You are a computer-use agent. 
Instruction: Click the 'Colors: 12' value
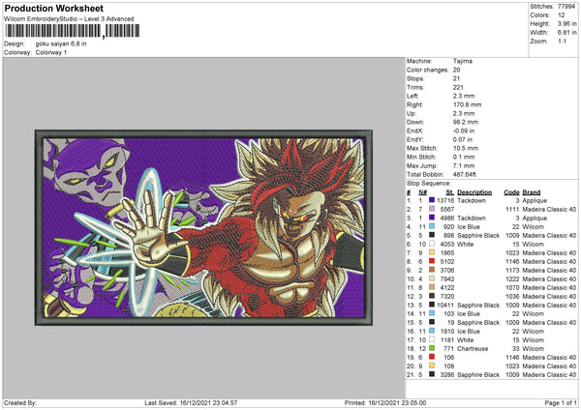(562, 15)
